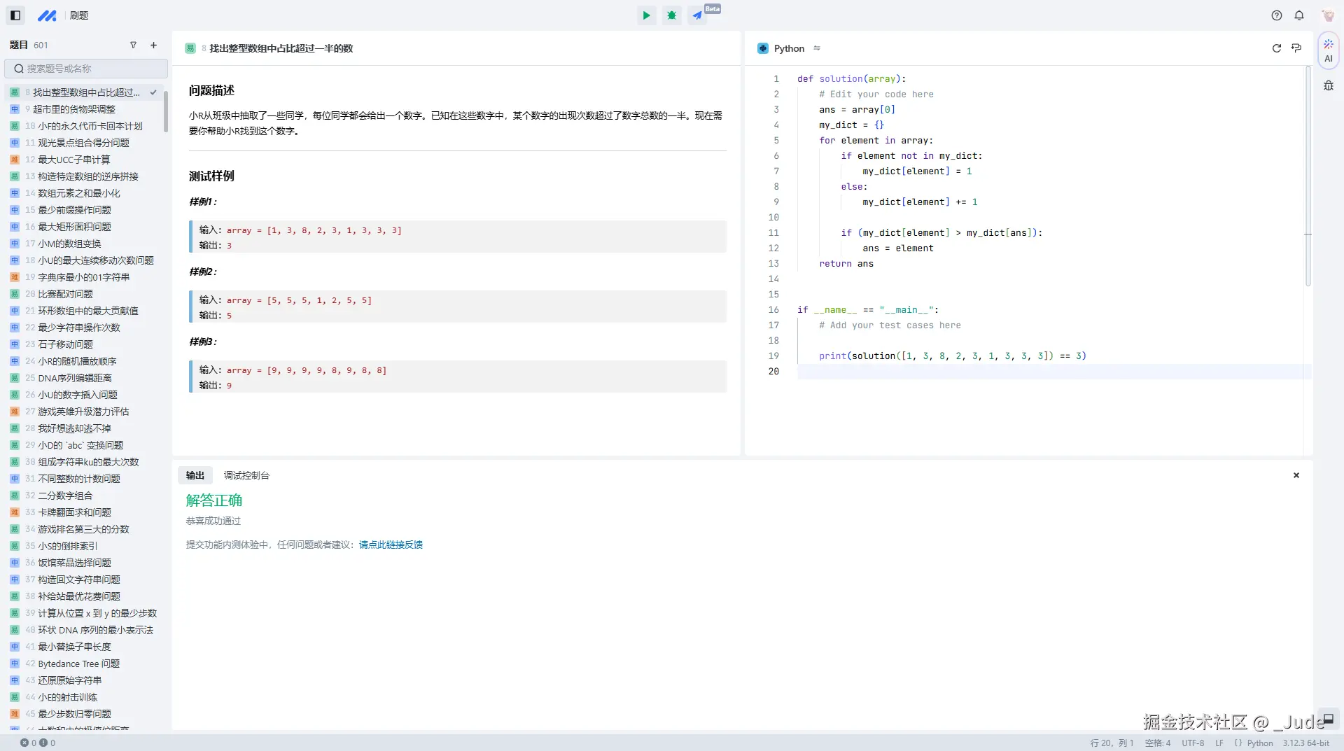Open problem 19 字典序最小的01字符串
The height and width of the screenshot is (751, 1344).
click(84, 277)
